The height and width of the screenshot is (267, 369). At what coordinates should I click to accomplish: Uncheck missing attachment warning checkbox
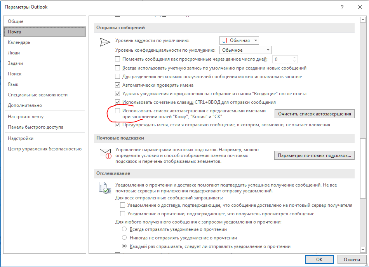pos(117,124)
